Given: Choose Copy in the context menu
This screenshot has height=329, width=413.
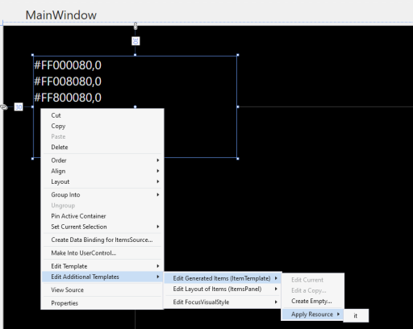Looking at the screenshot, I should (x=102, y=126).
